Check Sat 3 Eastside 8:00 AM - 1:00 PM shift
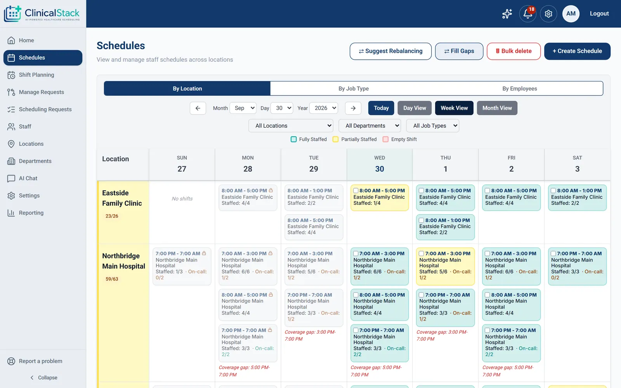The height and width of the screenshot is (388, 621). coord(553,191)
